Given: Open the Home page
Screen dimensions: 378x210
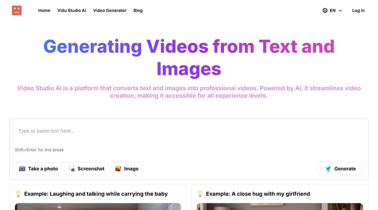Looking at the screenshot, I should (x=44, y=10).
